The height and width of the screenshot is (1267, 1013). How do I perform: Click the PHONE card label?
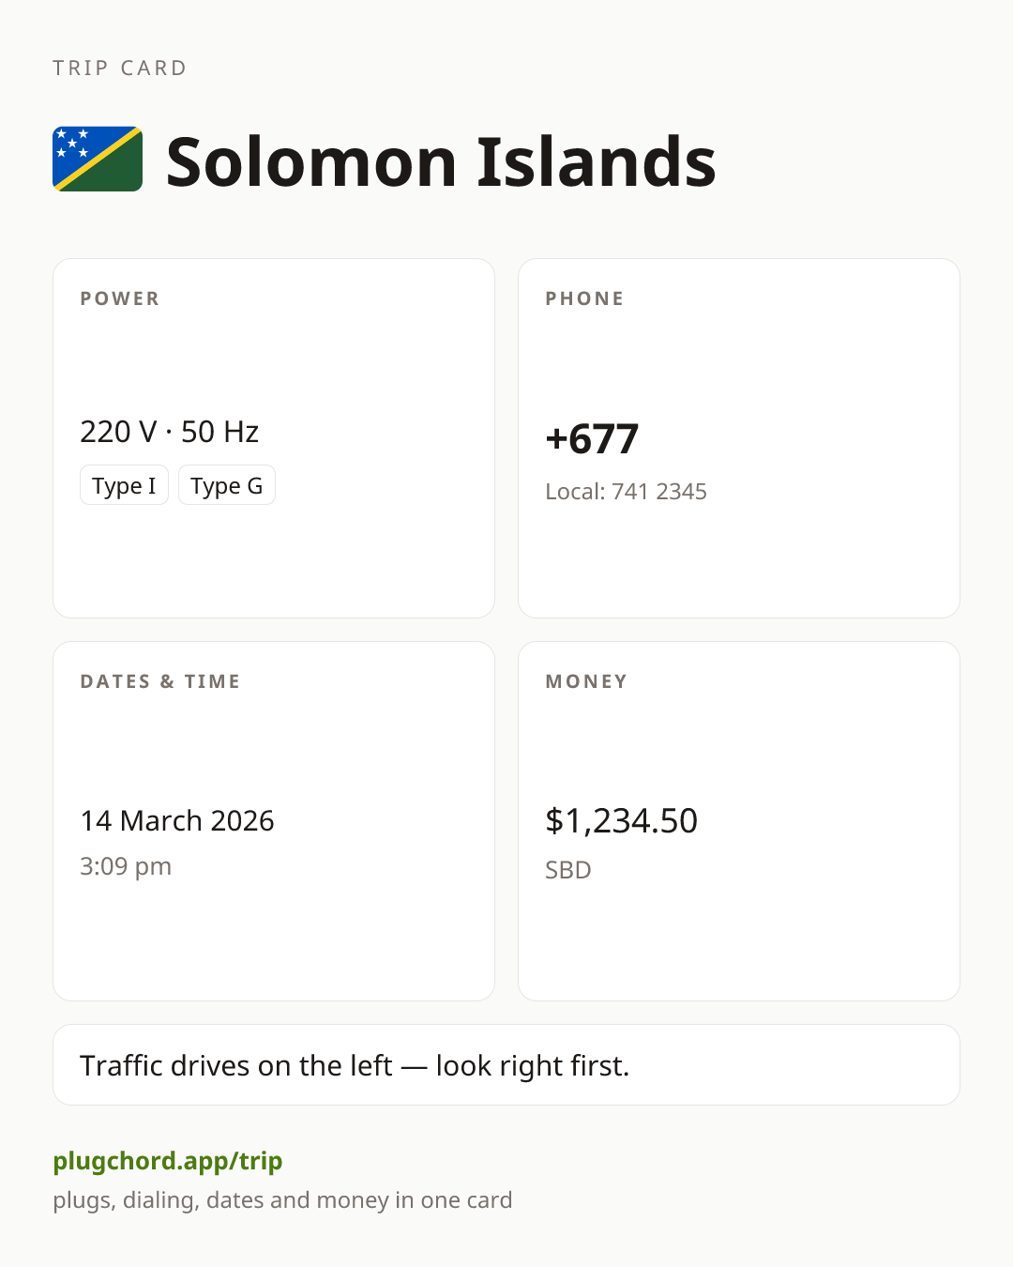[x=584, y=298]
